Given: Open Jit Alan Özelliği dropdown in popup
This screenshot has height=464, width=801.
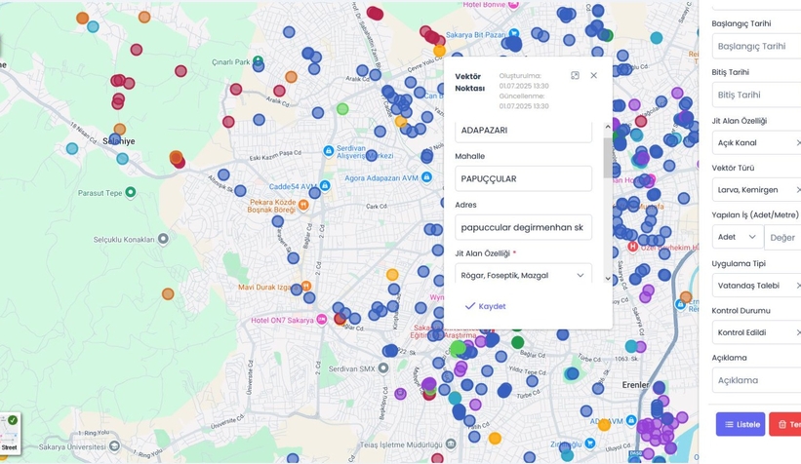Looking at the screenshot, I should pyautogui.click(x=523, y=276).
